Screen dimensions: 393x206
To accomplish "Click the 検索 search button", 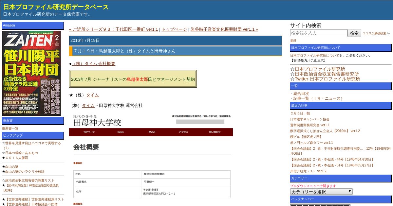I will coord(354,33).
